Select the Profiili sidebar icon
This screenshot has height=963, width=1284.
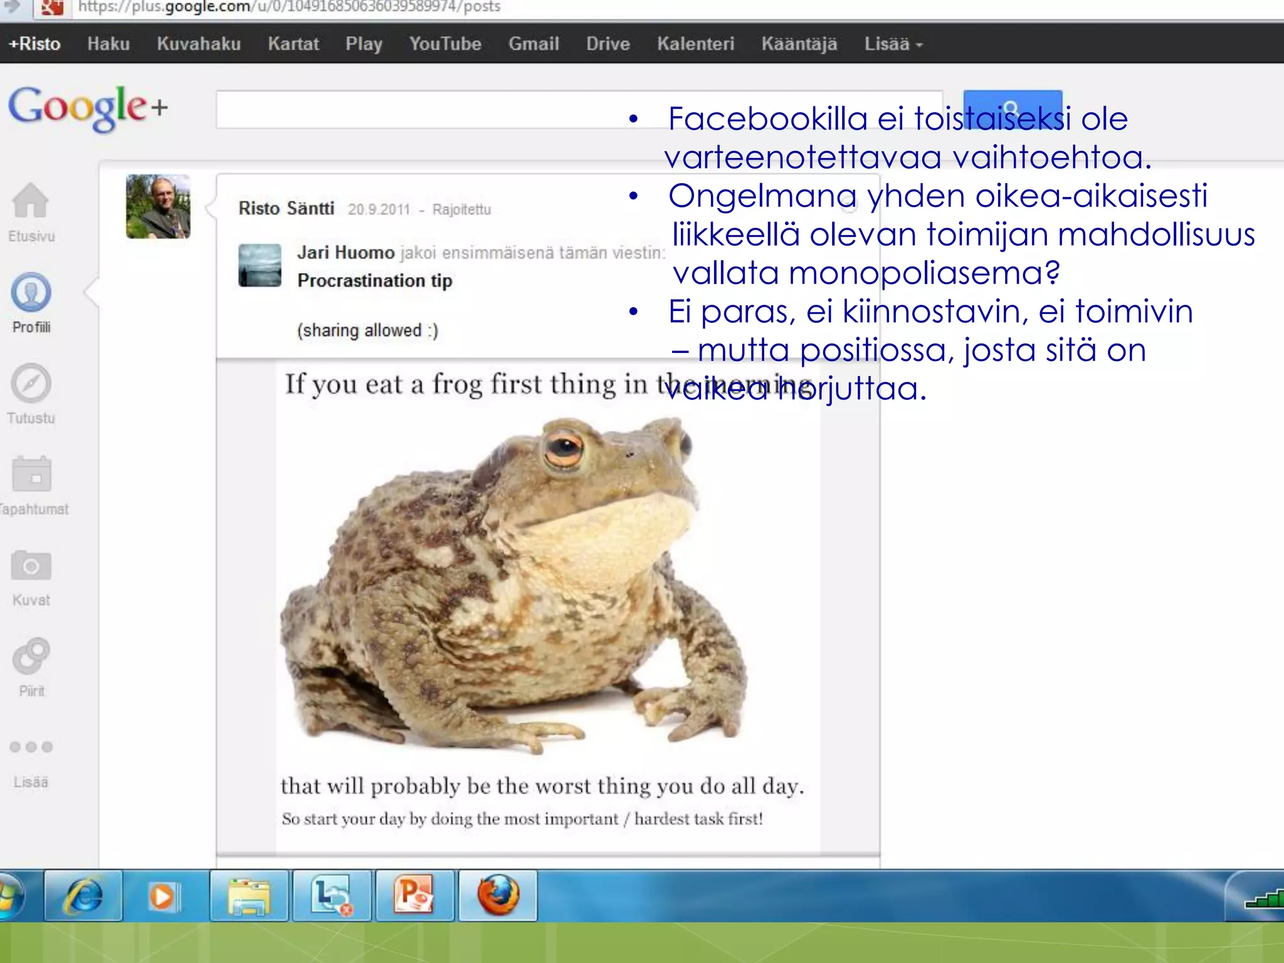tap(30, 293)
